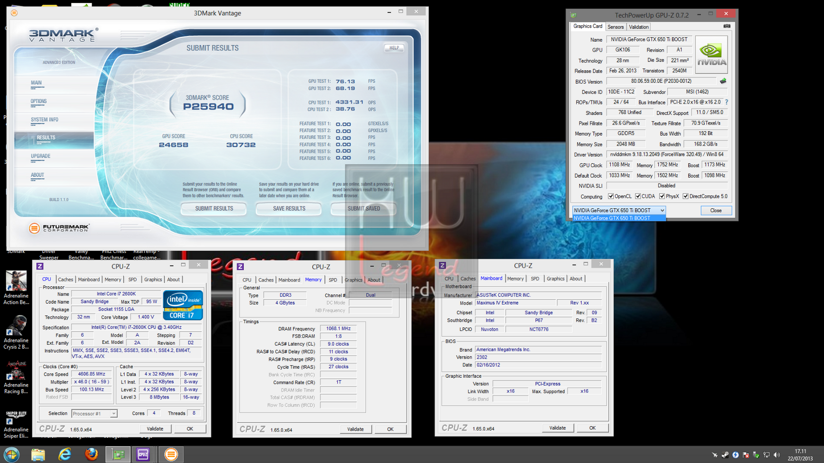Click Close button in GPU-Z
This screenshot has height=463, width=824.
(716, 211)
